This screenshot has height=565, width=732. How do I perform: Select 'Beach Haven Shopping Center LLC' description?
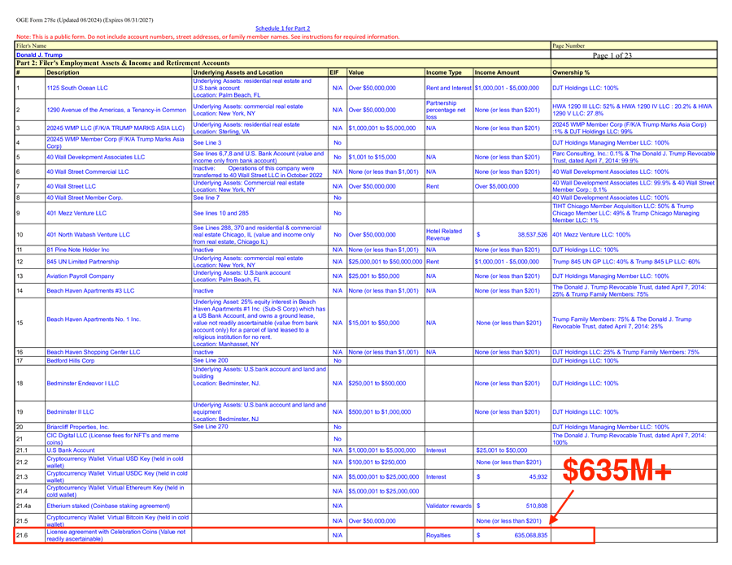pyautogui.click(x=94, y=352)
